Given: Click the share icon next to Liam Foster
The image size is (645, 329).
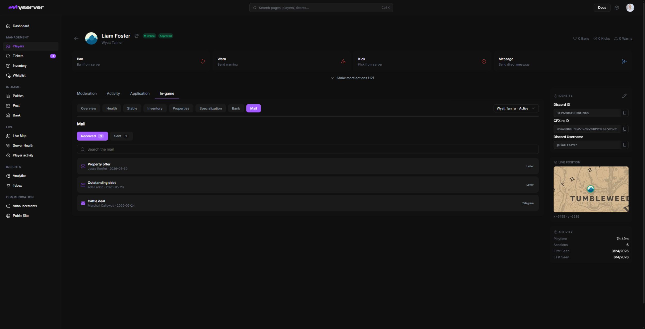Looking at the screenshot, I should point(137,36).
